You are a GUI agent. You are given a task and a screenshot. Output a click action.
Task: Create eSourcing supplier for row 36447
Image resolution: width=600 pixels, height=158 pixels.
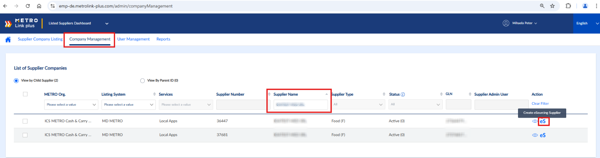pos(543,121)
